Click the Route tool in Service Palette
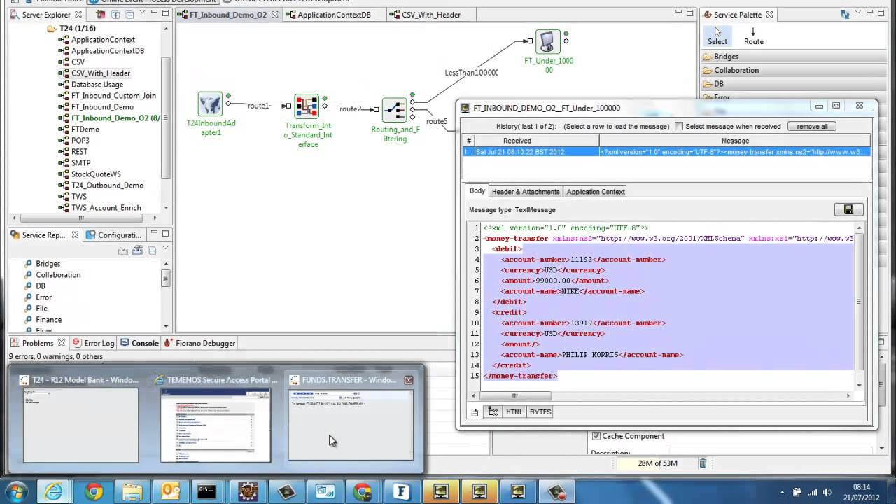The height and width of the screenshot is (504, 896). pos(753,36)
